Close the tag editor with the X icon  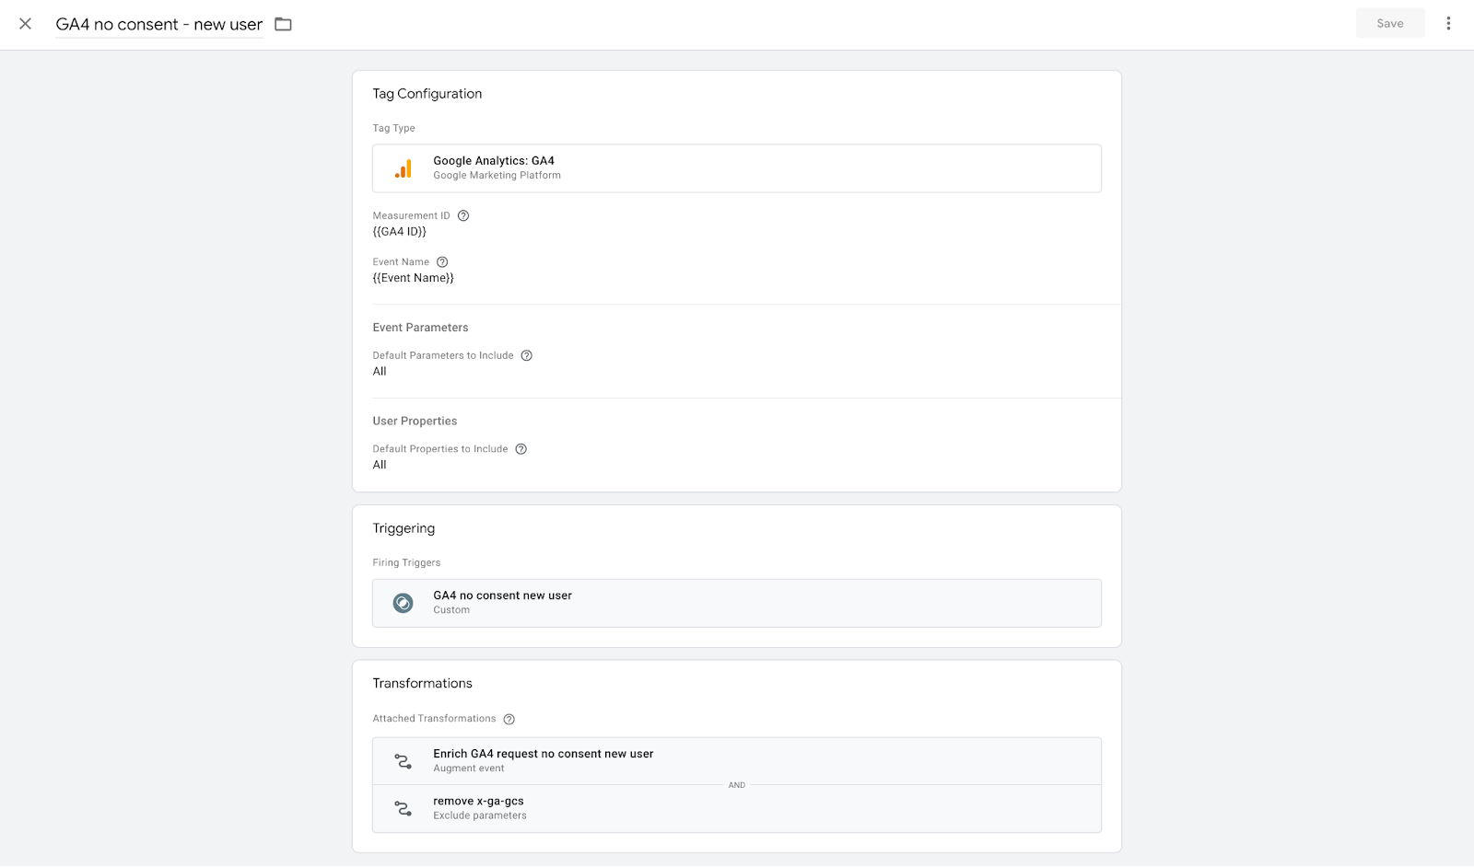pos(26,24)
